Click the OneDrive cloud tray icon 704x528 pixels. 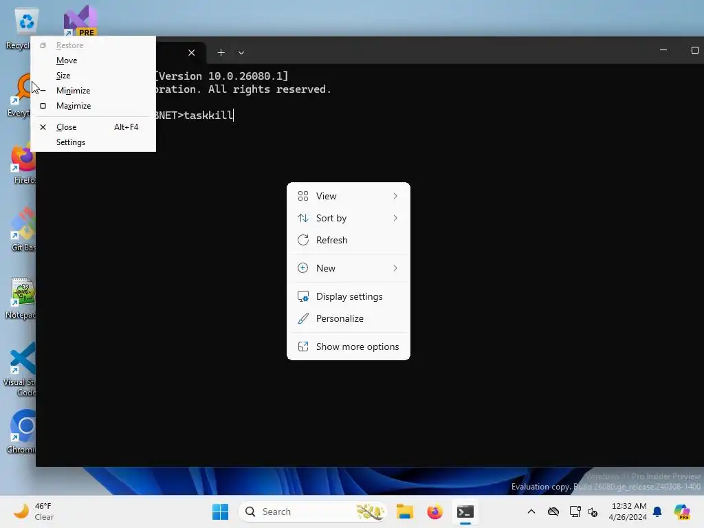pyautogui.click(x=553, y=511)
